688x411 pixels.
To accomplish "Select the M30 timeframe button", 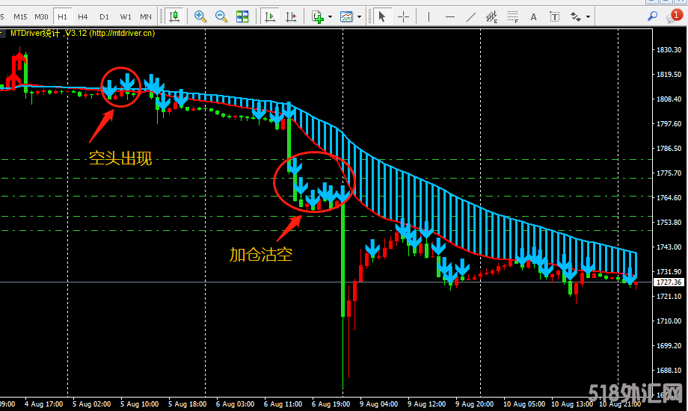I will point(41,16).
